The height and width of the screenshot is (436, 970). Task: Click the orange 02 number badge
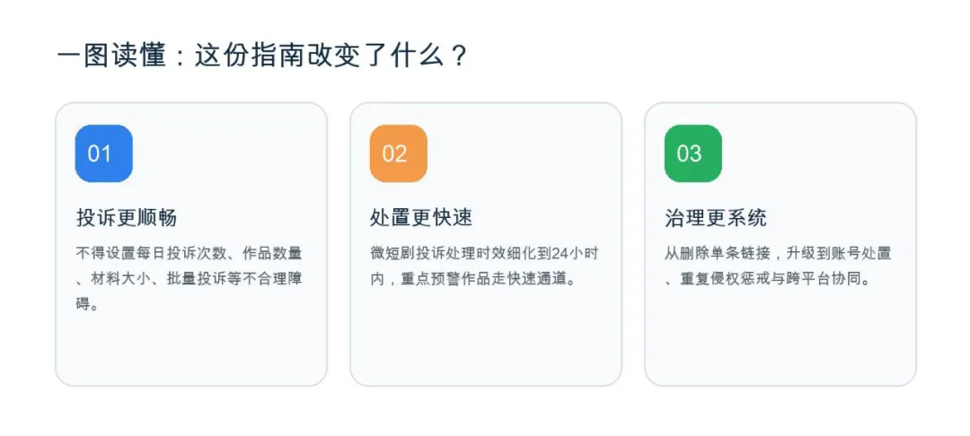pyautogui.click(x=399, y=153)
